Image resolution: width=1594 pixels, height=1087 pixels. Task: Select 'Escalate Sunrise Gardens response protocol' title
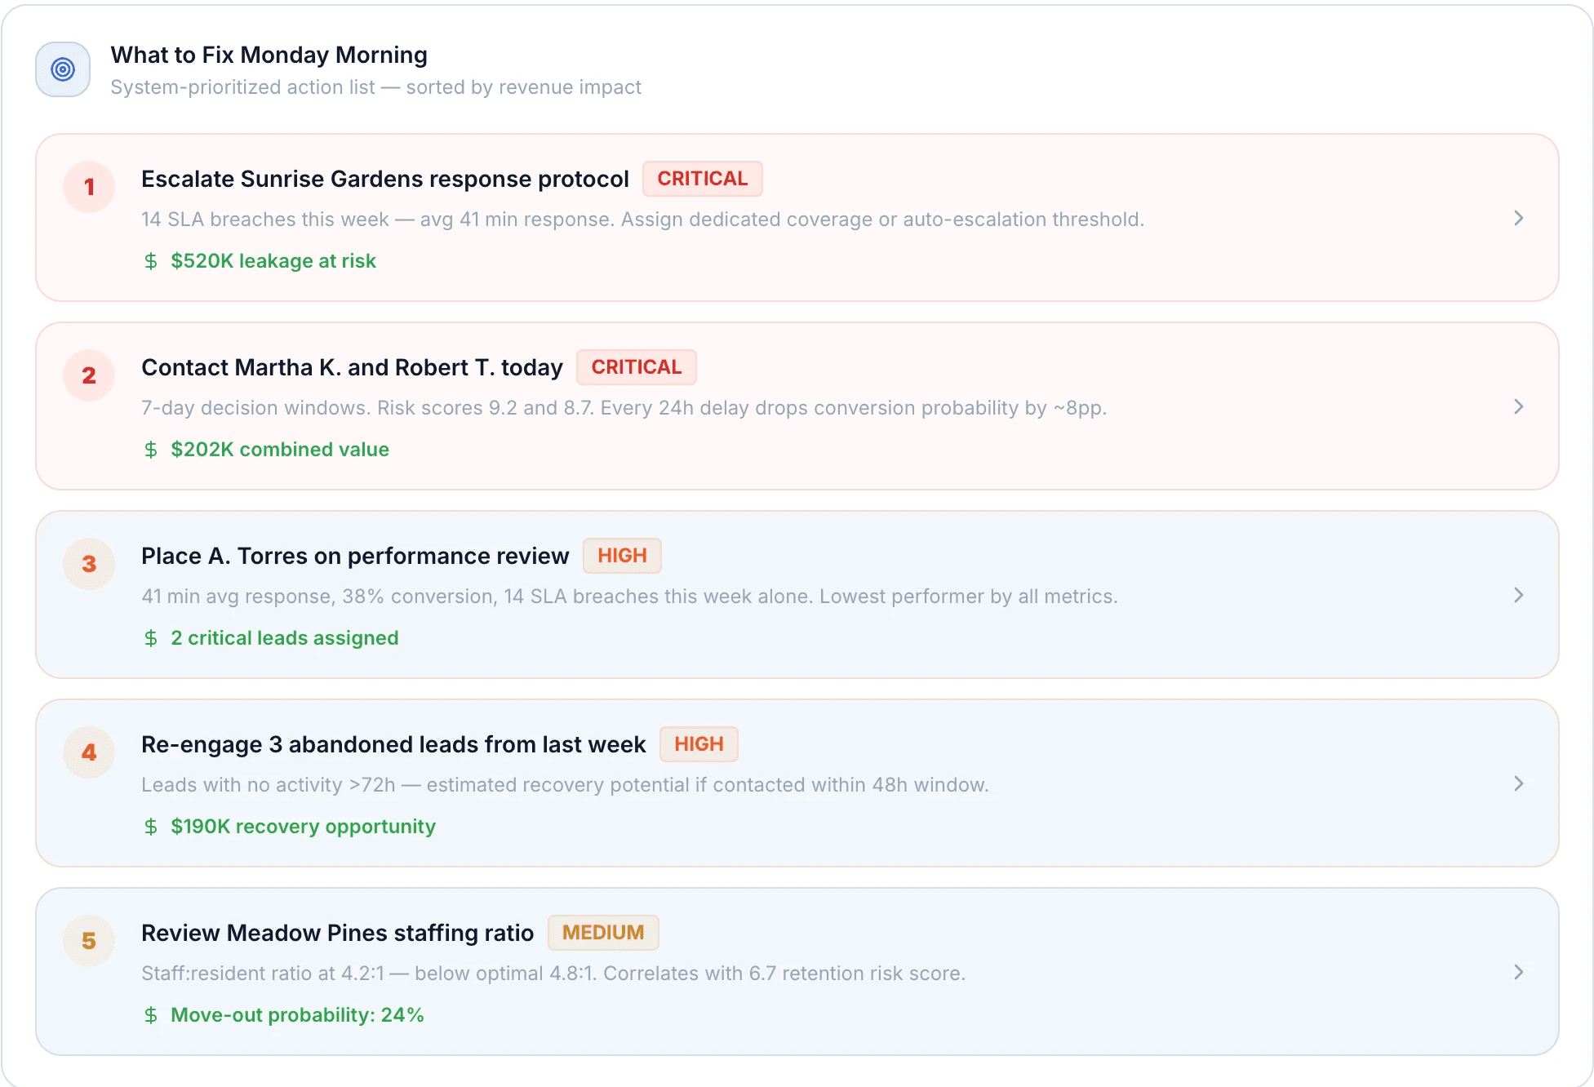tap(384, 179)
